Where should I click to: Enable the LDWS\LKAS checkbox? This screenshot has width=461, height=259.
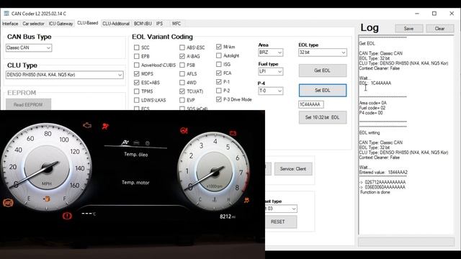pyautogui.click(x=136, y=100)
